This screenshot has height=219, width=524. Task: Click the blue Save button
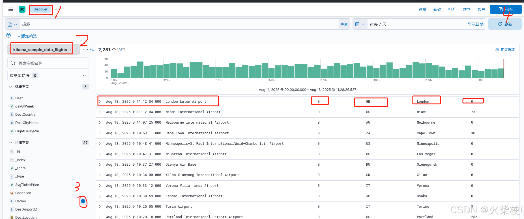tap(506, 9)
